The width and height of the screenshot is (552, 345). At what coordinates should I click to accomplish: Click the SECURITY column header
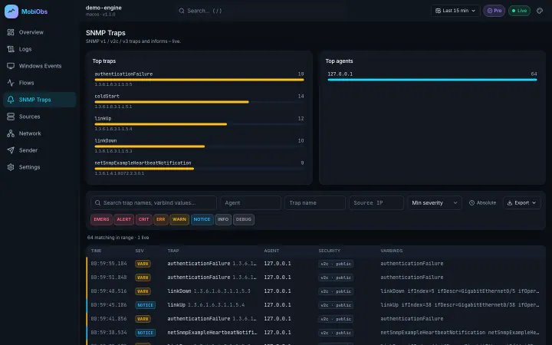click(x=330, y=251)
